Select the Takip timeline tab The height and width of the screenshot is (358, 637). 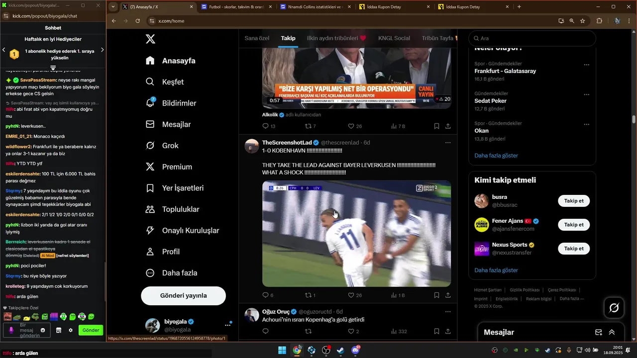point(288,38)
